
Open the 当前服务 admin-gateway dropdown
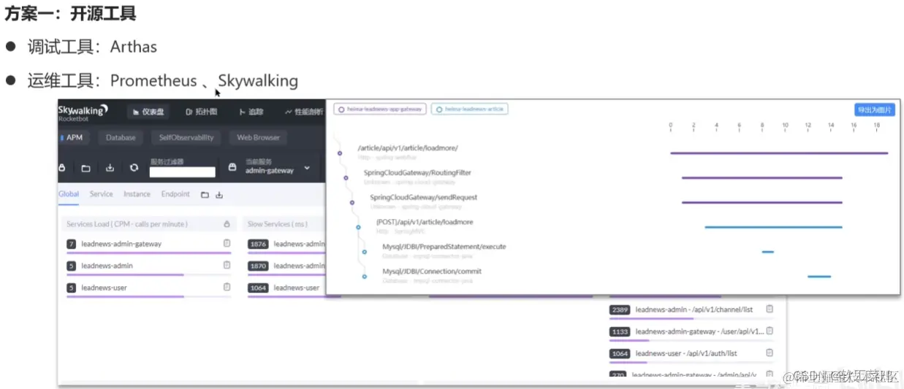click(278, 167)
